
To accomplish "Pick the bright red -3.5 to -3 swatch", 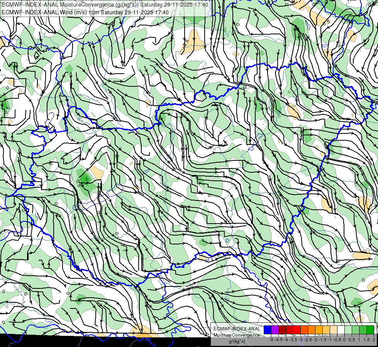I will click(297, 330).
